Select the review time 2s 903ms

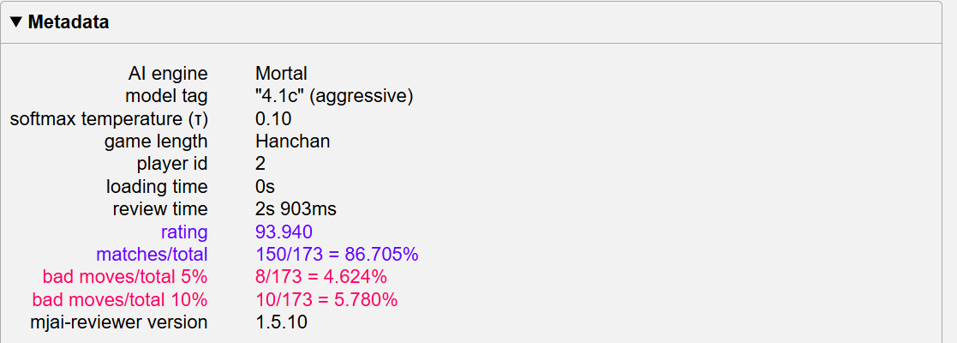(296, 209)
